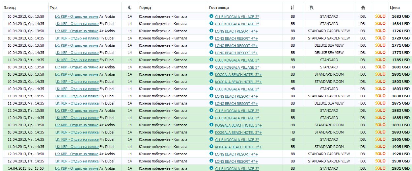Click nights value 14 in 1928 USD row
The height and width of the screenshot is (171, 412).
tap(130, 154)
